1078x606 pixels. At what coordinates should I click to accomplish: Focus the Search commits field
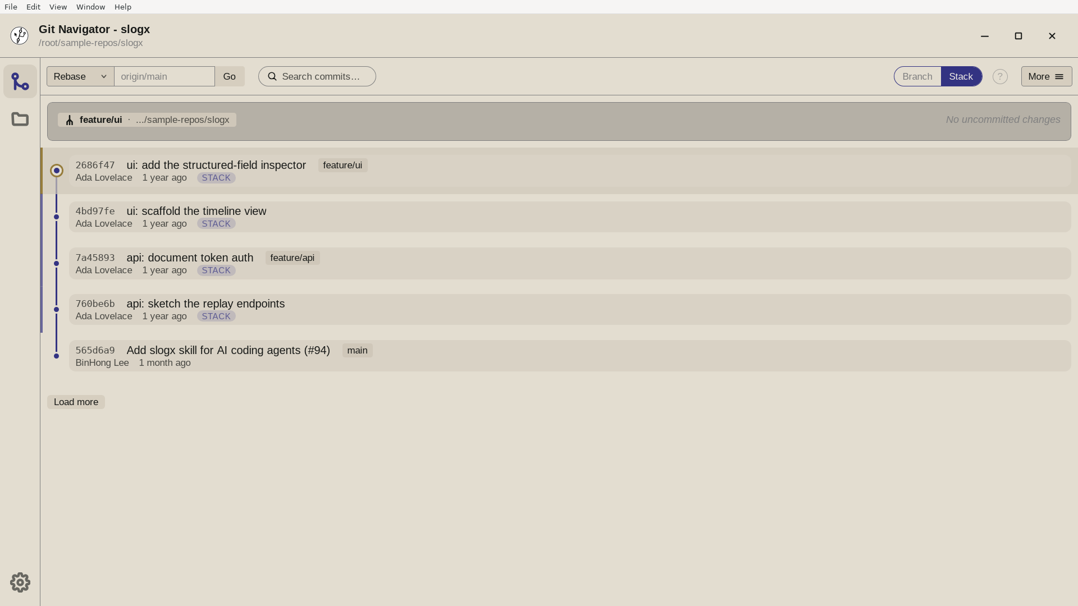[x=317, y=76]
